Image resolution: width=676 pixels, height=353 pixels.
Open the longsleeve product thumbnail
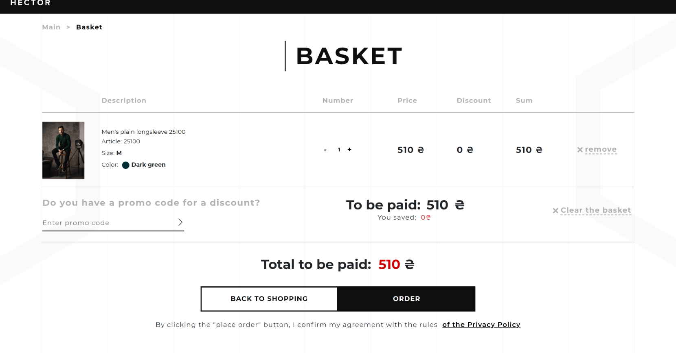(x=64, y=150)
